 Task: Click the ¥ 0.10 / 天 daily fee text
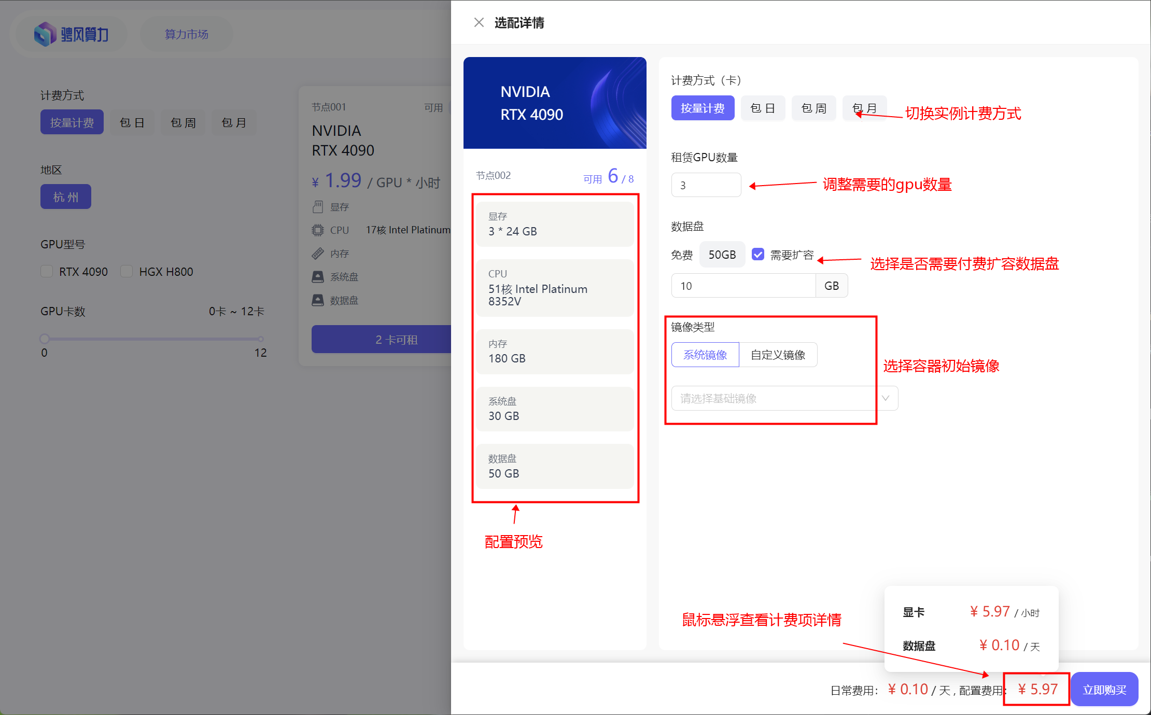point(919,690)
